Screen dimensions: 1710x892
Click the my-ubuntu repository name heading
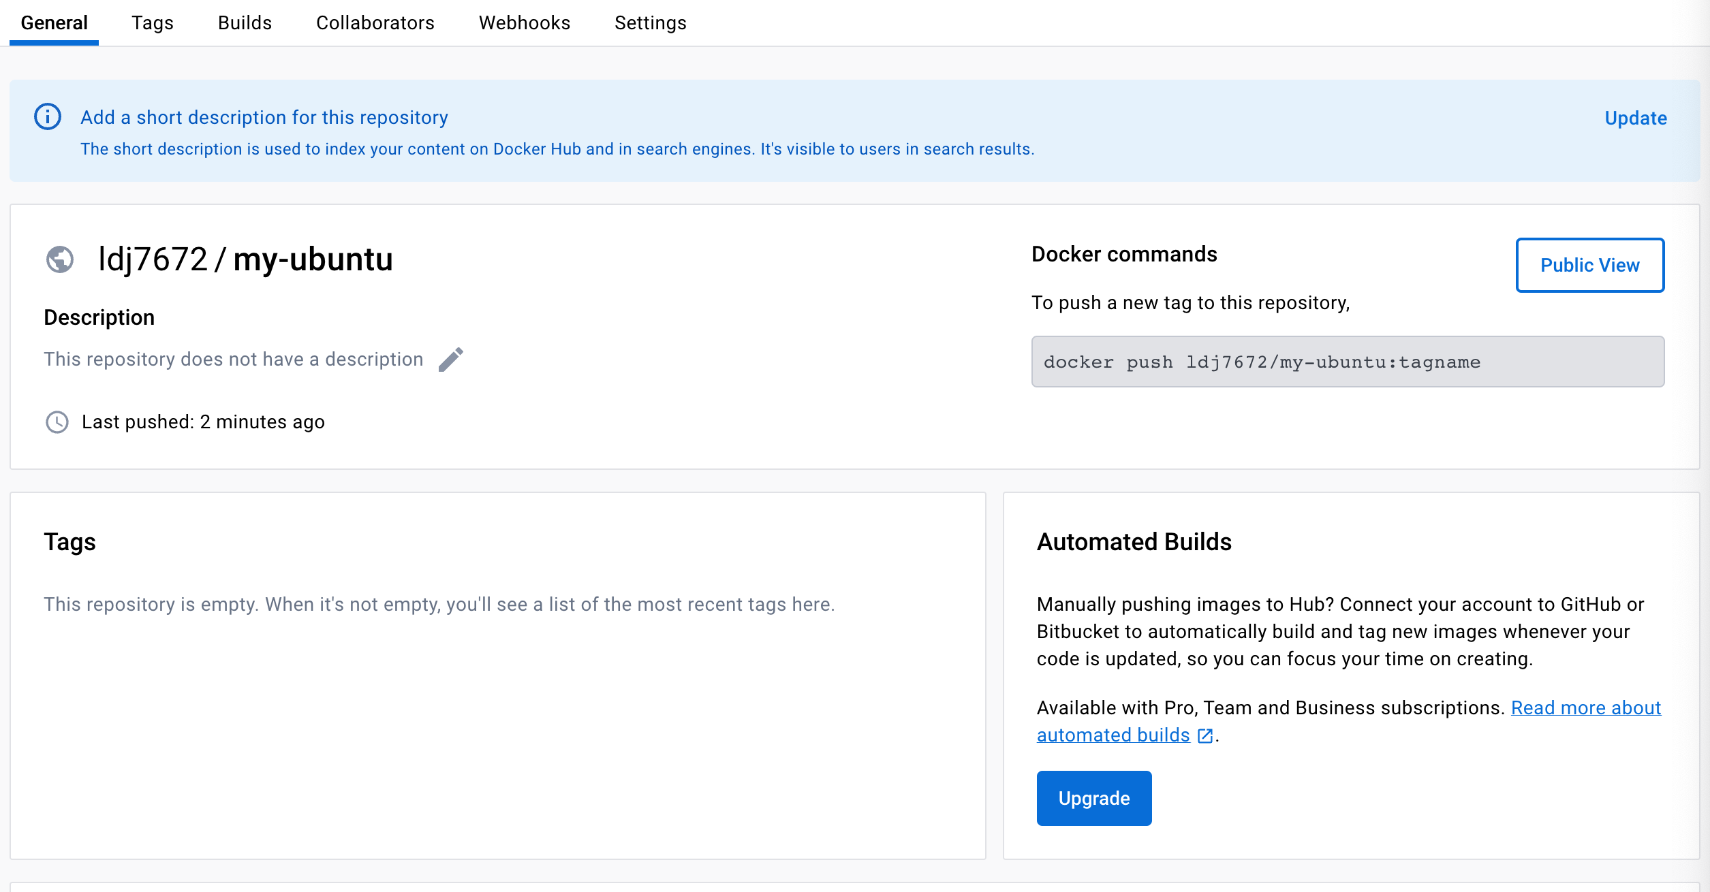tap(313, 259)
